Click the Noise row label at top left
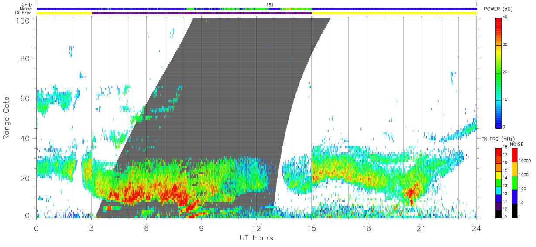 [x=26, y=9]
